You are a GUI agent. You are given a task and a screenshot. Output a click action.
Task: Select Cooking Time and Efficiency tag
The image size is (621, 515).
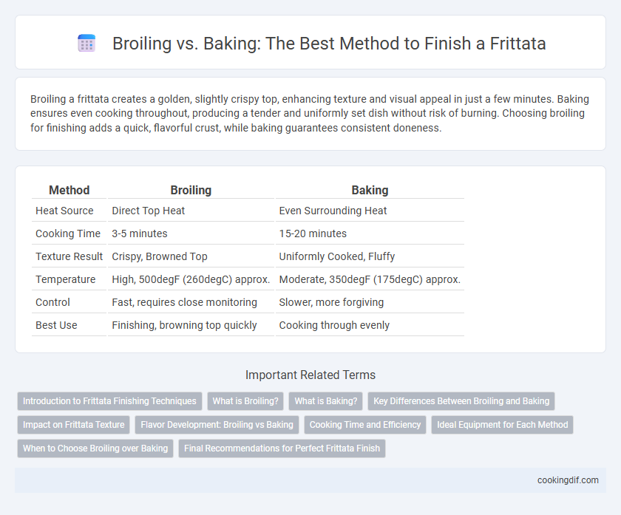[x=365, y=425]
